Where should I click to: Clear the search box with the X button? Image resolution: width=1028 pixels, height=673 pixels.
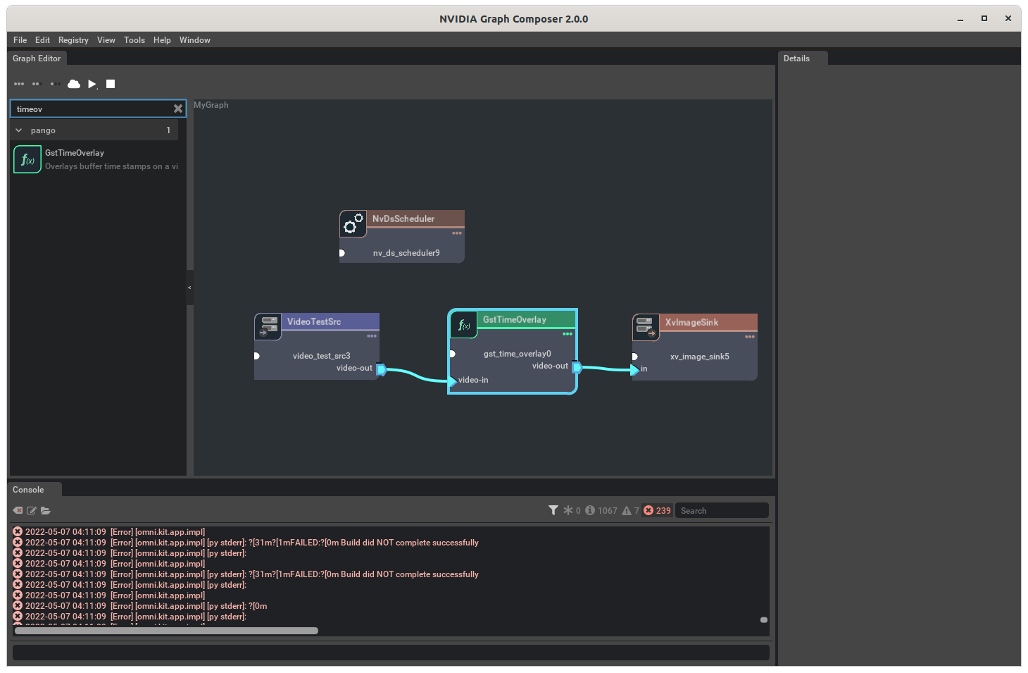(177, 109)
